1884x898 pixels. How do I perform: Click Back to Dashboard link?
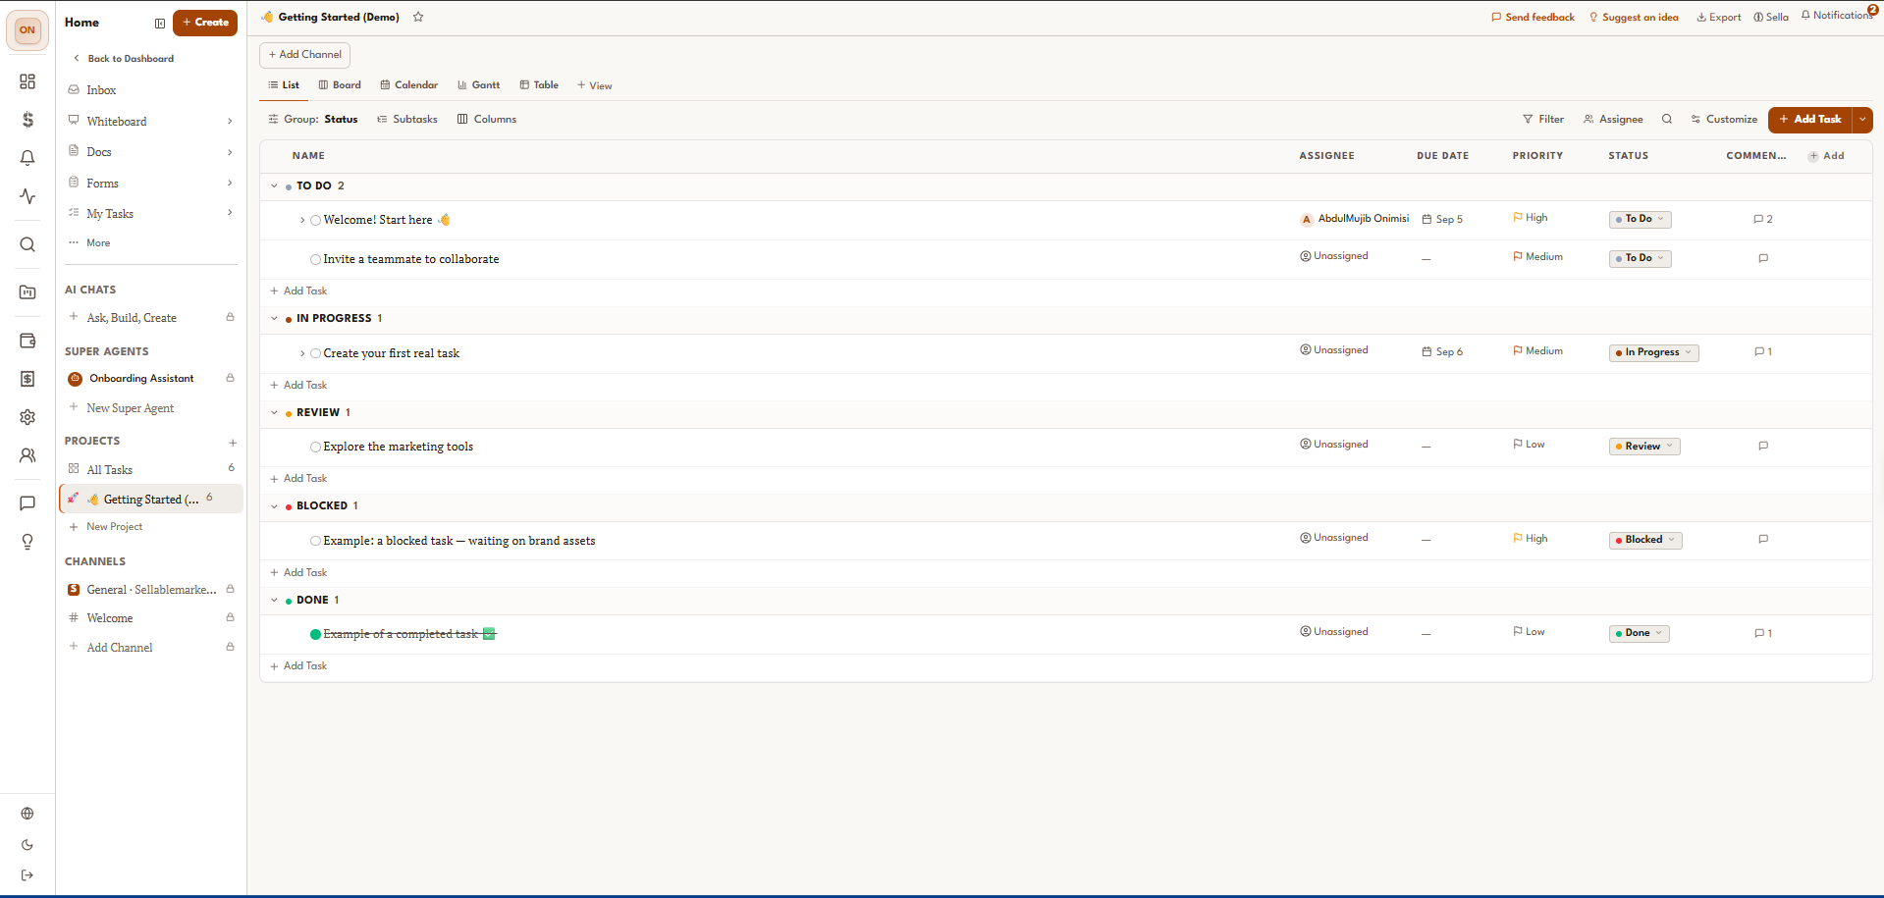[124, 59]
